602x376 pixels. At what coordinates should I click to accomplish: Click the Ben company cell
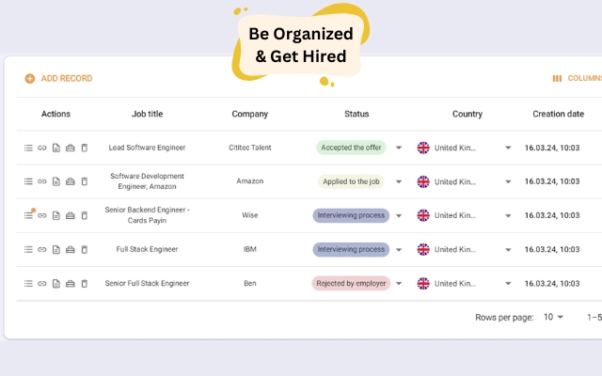(x=250, y=284)
